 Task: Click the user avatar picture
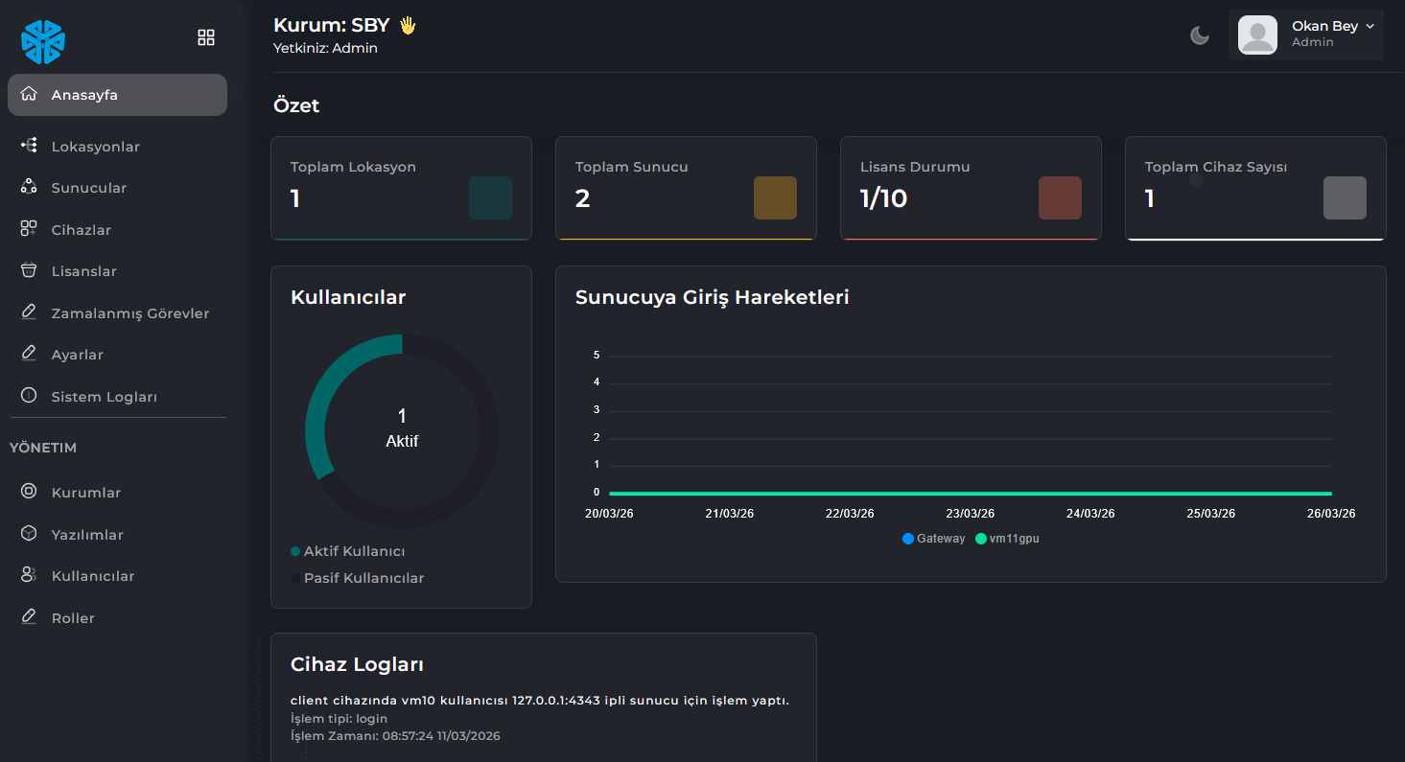[1257, 35]
